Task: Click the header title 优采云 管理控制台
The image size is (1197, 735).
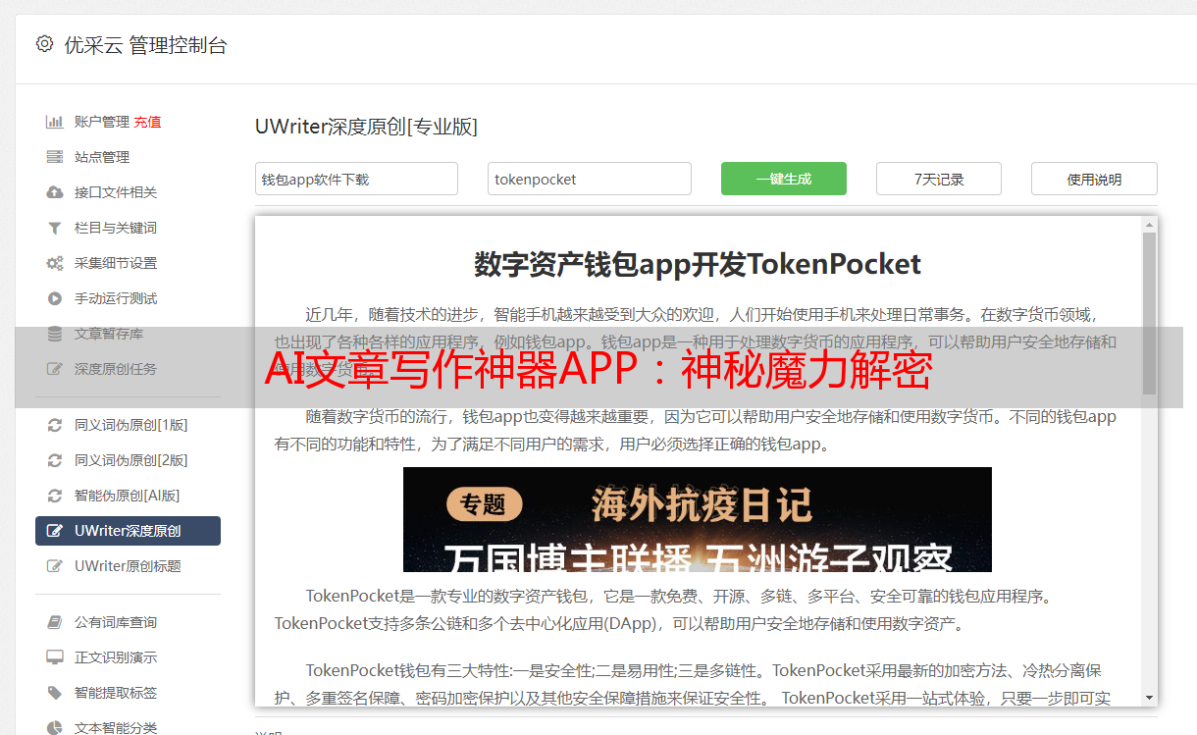Action: point(145,45)
